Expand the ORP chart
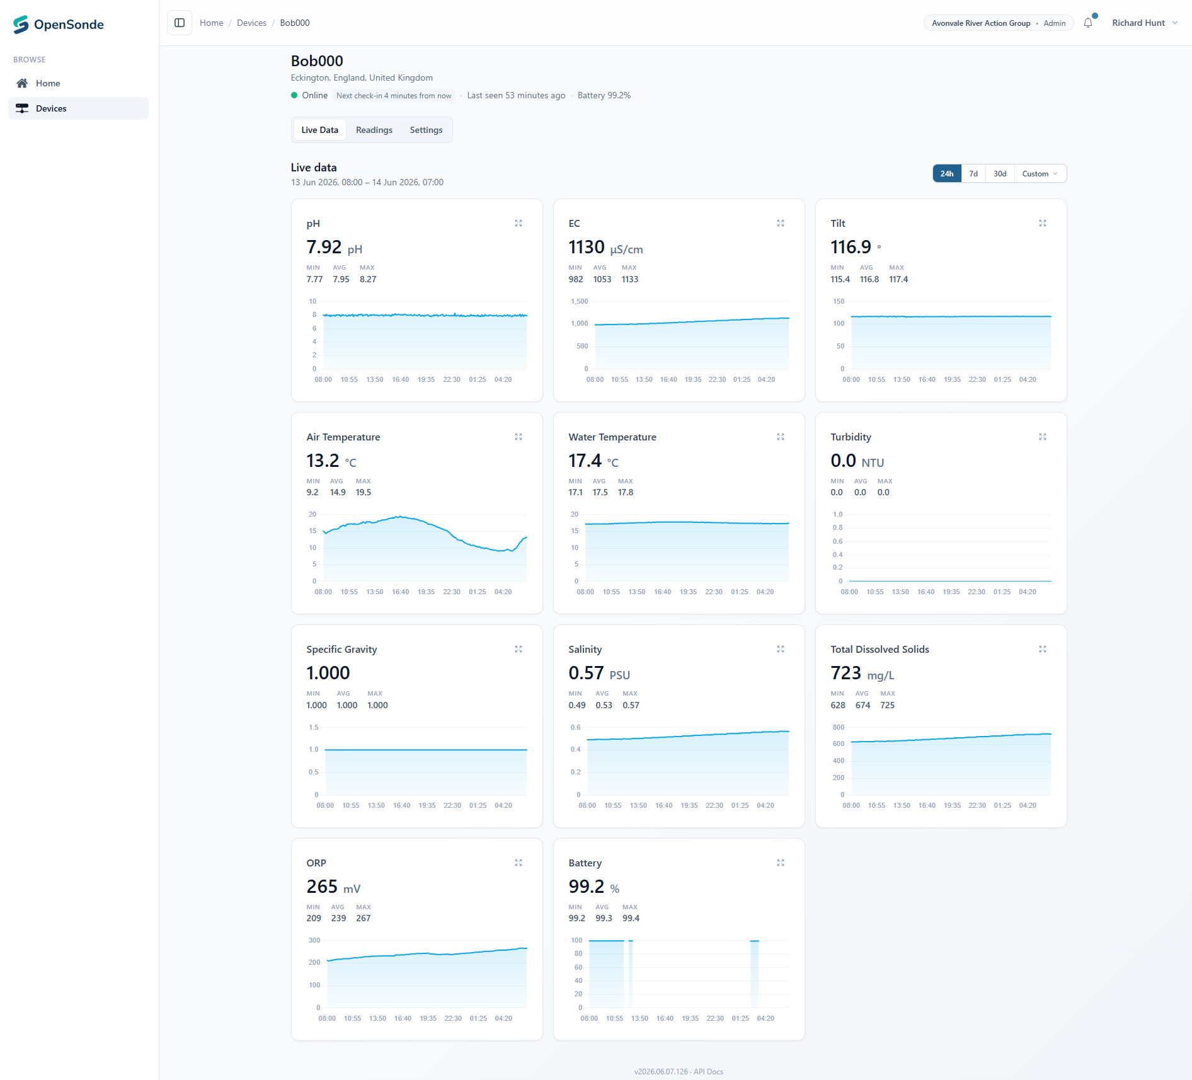Screen dimensions: 1192x1080 click(x=519, y=863)
